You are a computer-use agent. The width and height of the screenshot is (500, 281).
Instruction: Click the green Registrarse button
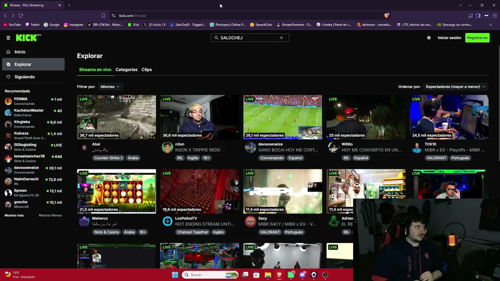click(x=477, y=38)
